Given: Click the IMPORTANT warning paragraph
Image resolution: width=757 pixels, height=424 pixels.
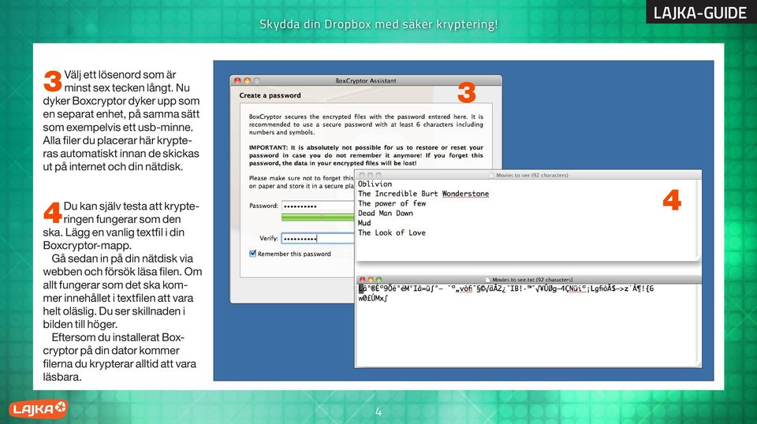Looking at the screenshot, I should click(366, 155).
